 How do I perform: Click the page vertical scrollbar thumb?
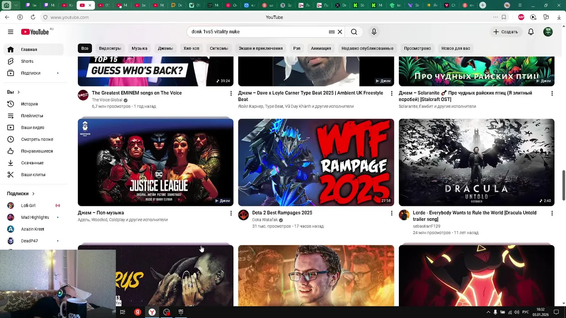(563, 185)
